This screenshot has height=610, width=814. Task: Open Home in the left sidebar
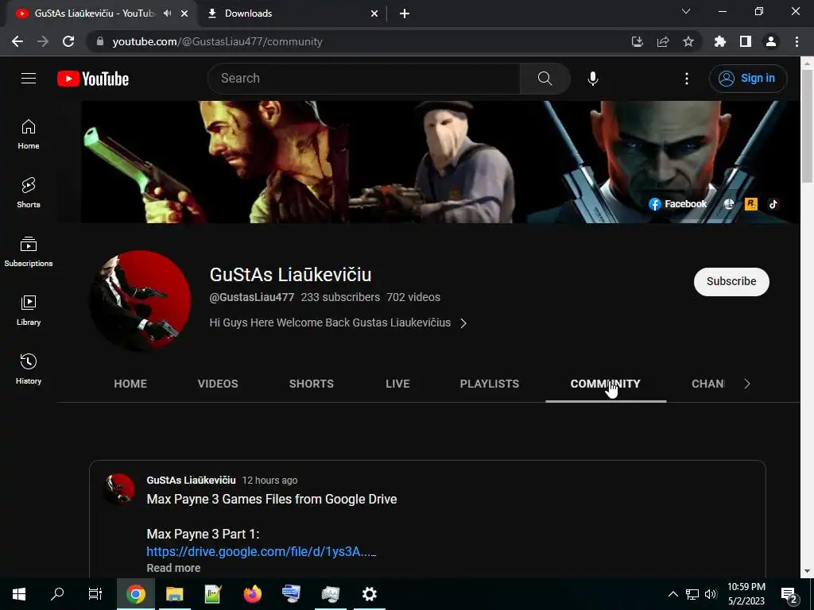(x=29, y=134)
